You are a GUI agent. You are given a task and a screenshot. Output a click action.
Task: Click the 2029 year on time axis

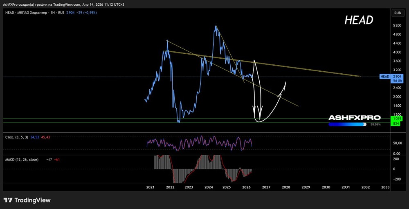pos(306,187)
